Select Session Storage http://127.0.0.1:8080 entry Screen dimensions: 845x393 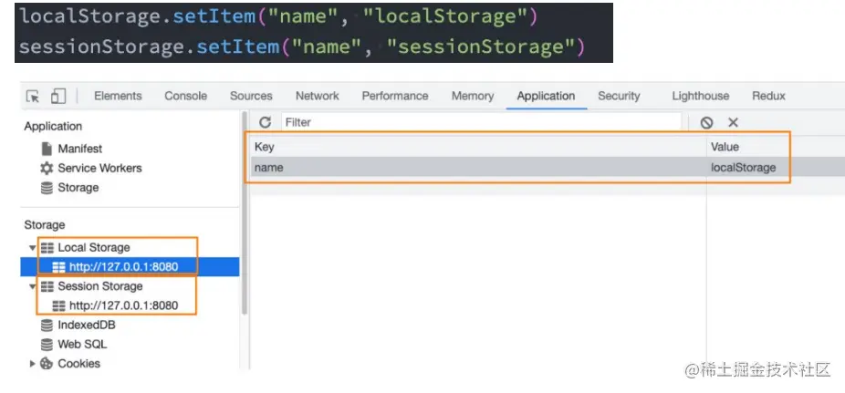coord(123,305)
